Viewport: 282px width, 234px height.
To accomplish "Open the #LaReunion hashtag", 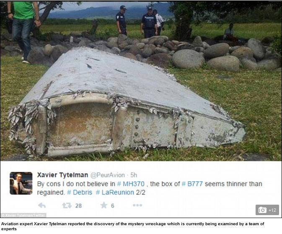I will 115,192.
